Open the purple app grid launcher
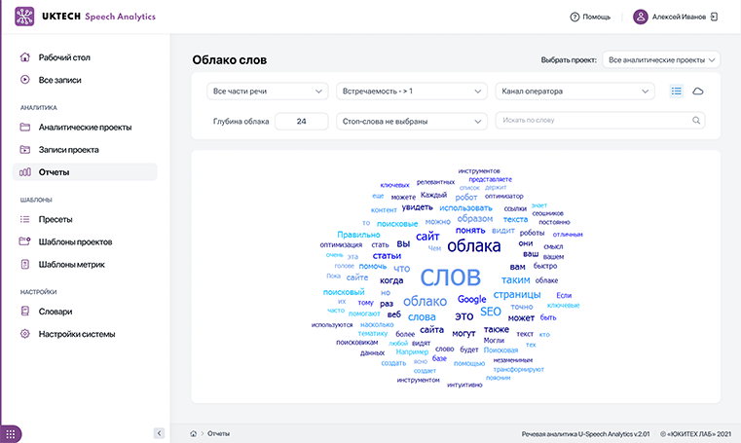The width and height of the screenshot is (741, 443). [12, 432]
